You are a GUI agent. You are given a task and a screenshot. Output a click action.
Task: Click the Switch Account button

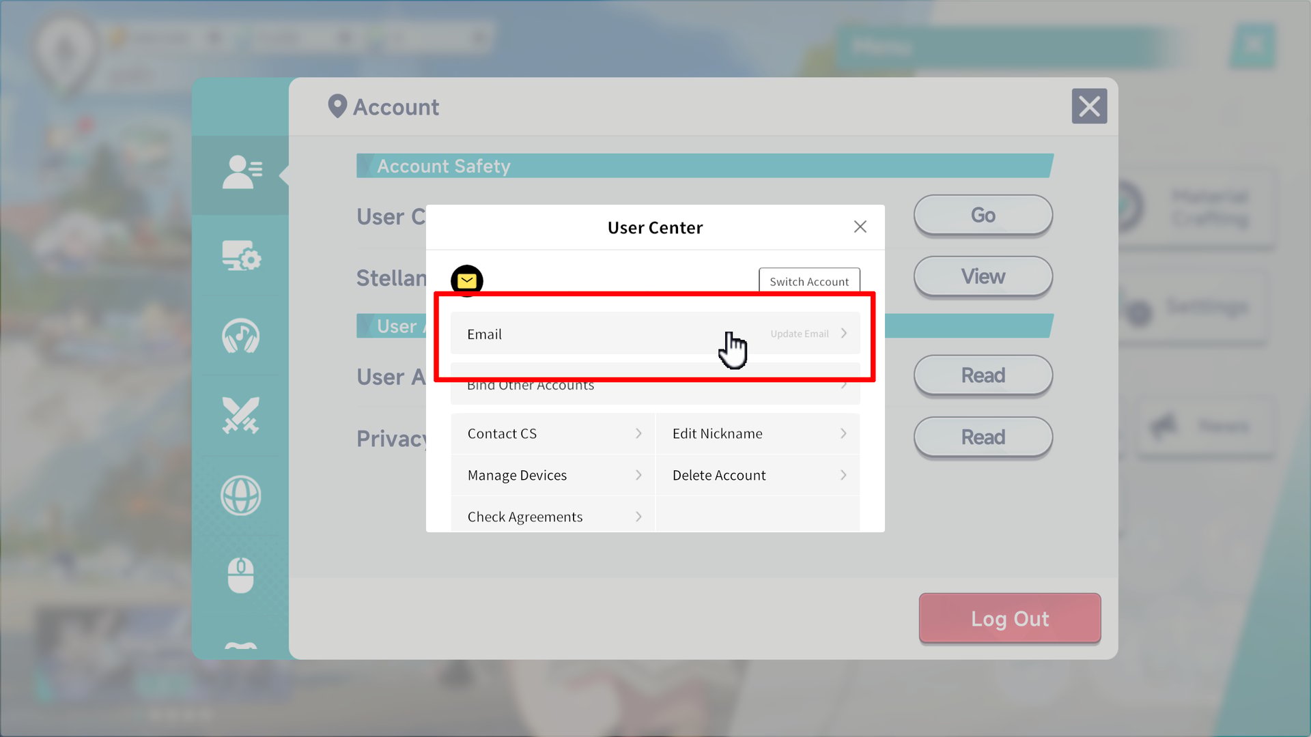click(x=809, y=281)
